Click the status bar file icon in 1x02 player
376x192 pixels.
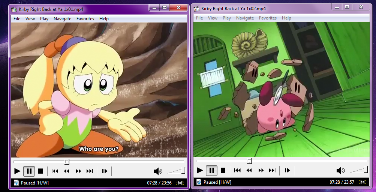[x=199, y=182]
